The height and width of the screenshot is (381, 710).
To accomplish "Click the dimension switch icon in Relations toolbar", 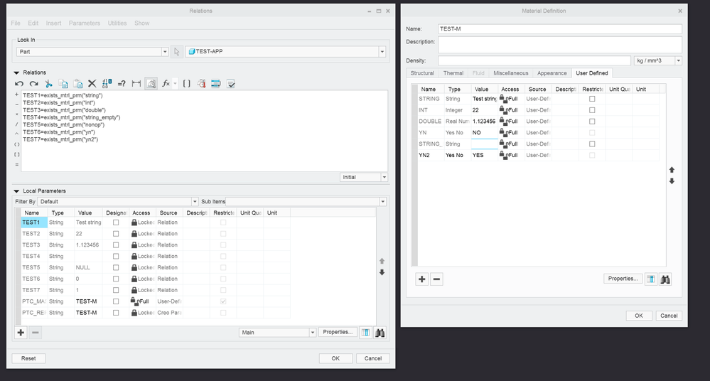I will (x=136, y=84).
